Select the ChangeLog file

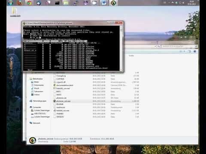click(61, 76)
